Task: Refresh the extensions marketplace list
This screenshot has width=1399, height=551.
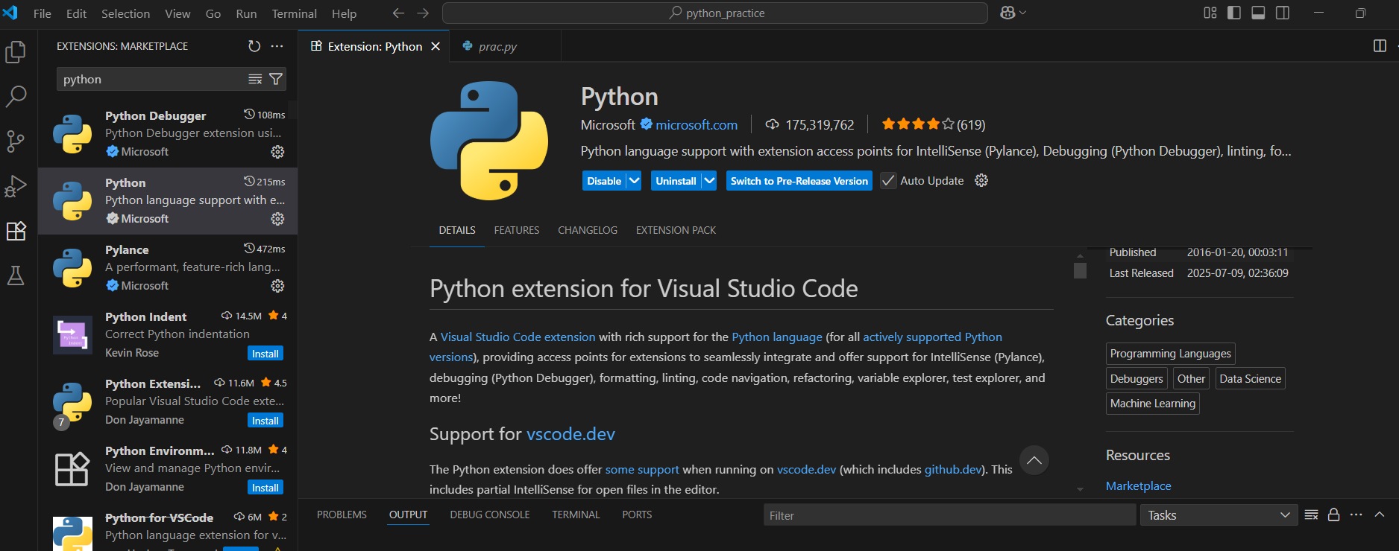Action: 254,46
